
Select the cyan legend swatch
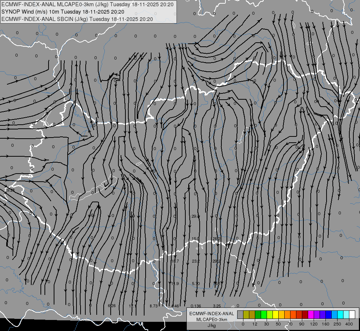(341, 315)
